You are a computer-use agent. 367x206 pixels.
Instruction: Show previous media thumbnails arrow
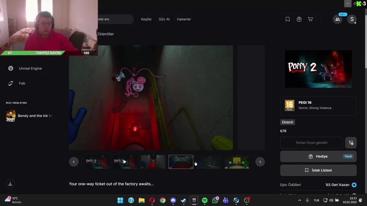pos(74,162)
